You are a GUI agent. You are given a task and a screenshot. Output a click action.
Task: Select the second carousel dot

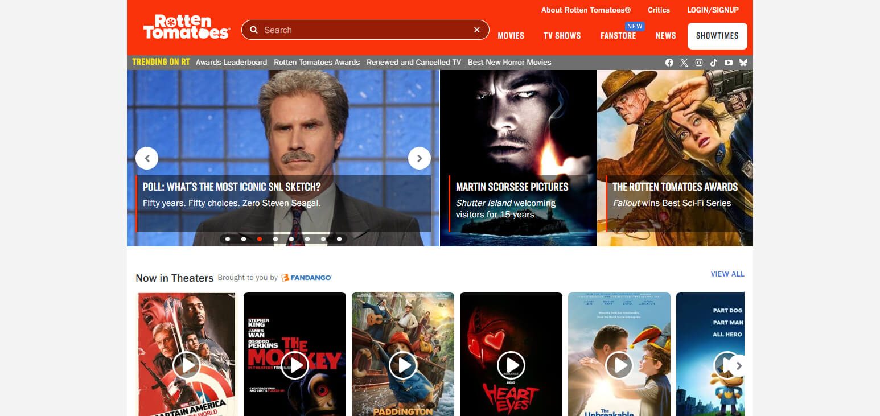pos(244,239)
